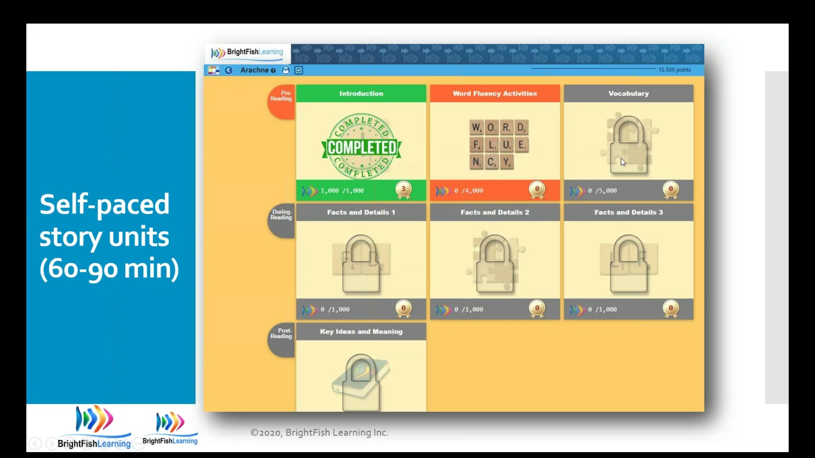Click the Introduction score 1,000 /1,000

click(x=342, y=191)
